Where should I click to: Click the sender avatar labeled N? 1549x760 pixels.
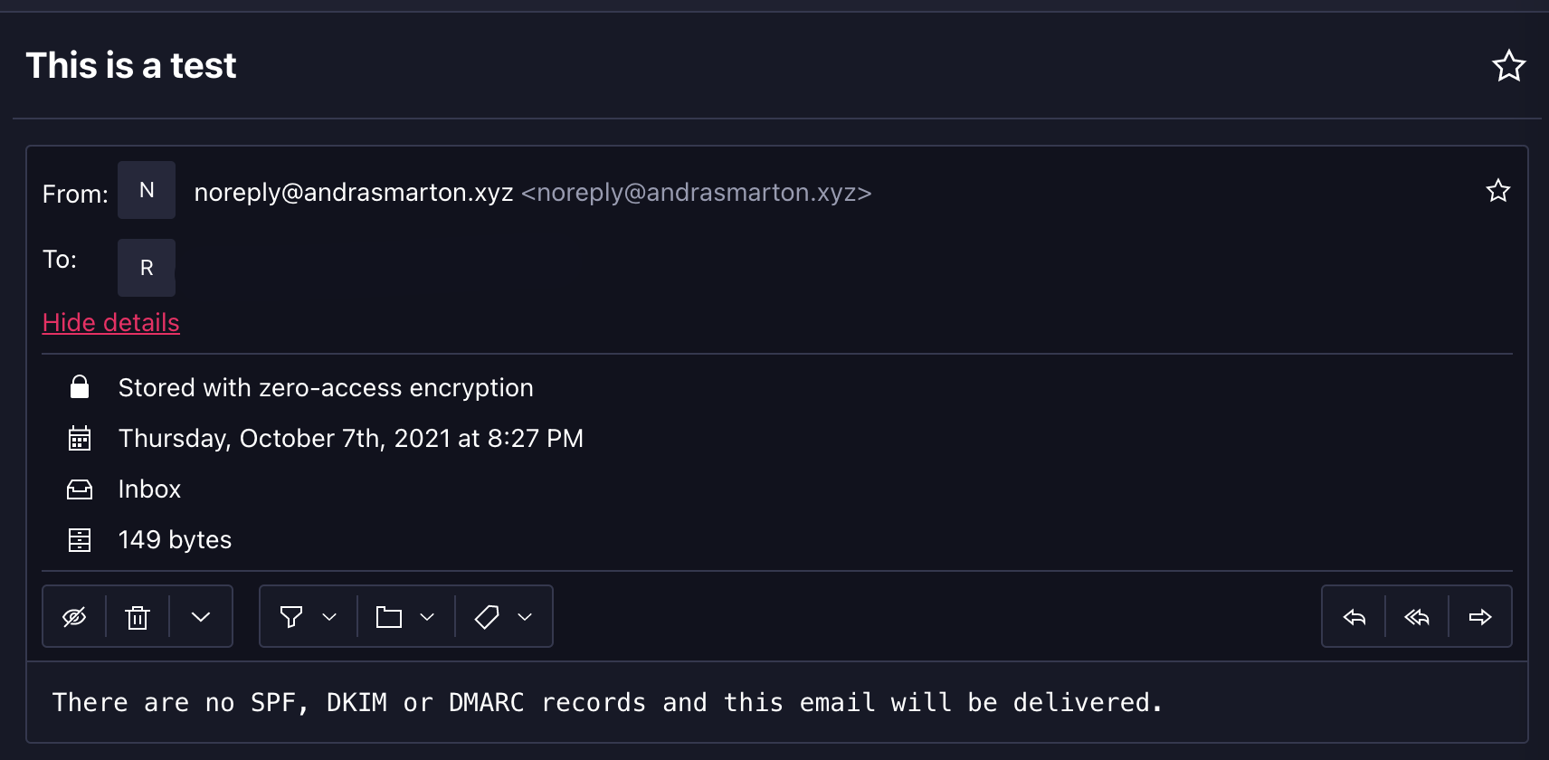point(147,190)
